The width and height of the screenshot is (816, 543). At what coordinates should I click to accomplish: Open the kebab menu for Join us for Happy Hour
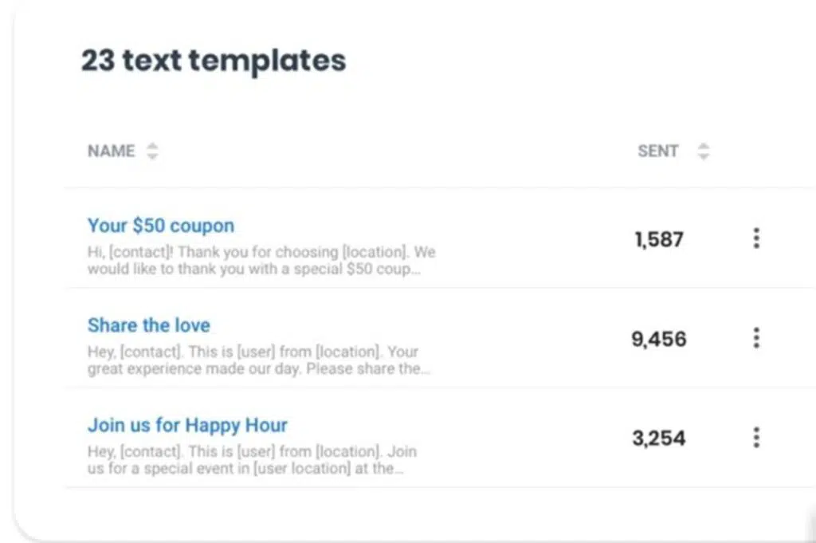pos(755,437)
